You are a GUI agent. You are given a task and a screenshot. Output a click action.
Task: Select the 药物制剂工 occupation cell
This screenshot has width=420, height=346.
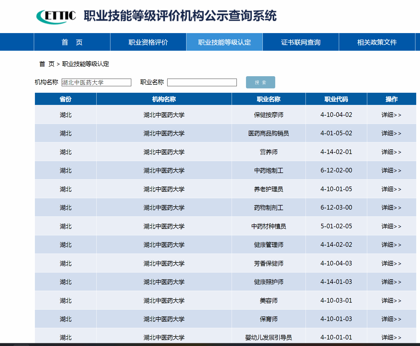tap(269, 208)
